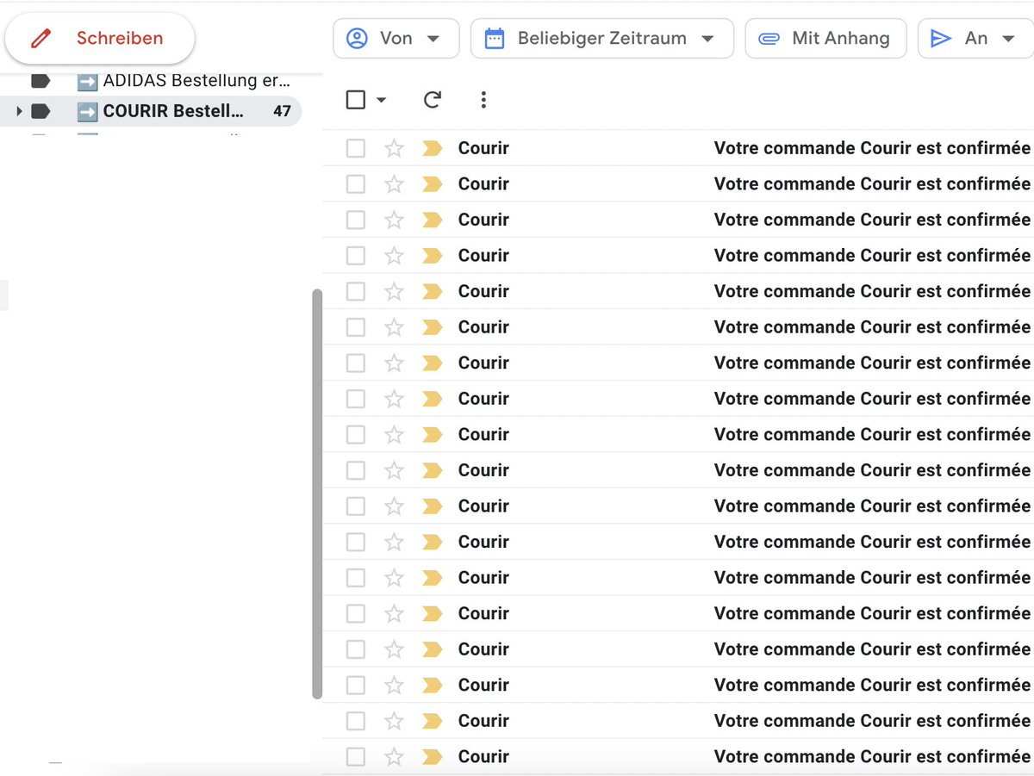Toggle the Mit Anhang attachment filter
Image resolution: width=1034 pixels, height=776 pixels.
825,39
